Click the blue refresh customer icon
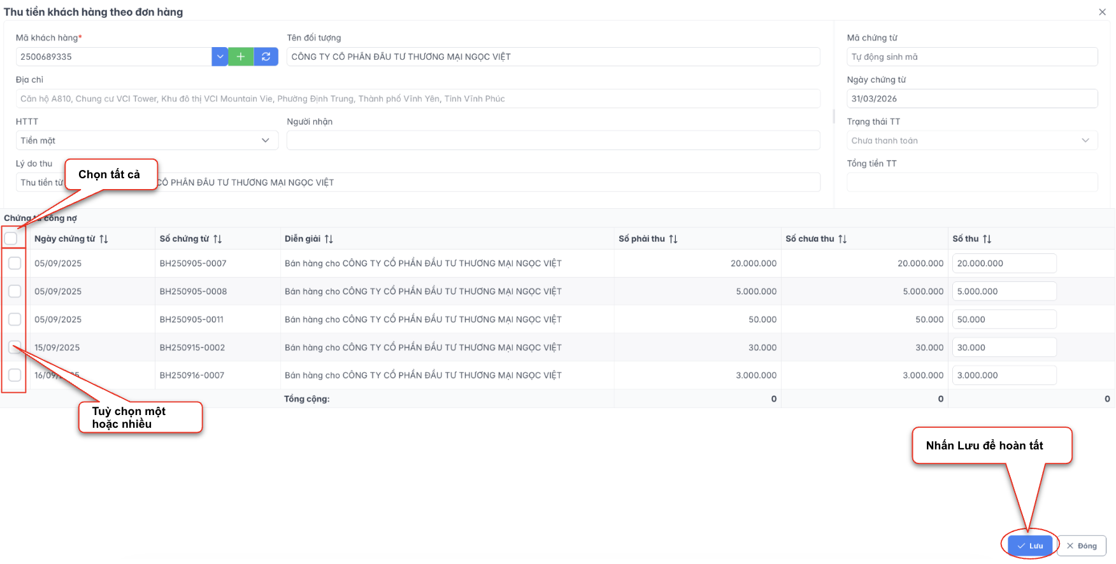1116x564 pixels. tap(266, 57)
